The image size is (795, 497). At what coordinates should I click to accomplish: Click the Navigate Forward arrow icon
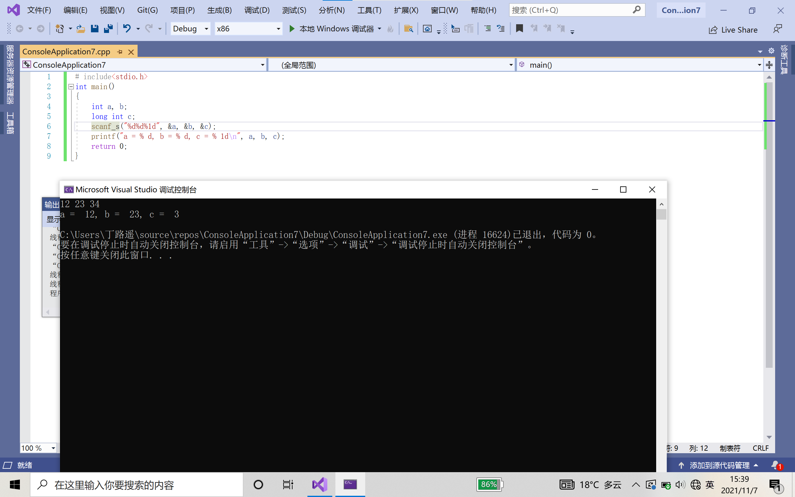pyautogui.click(x=40, y=29)
